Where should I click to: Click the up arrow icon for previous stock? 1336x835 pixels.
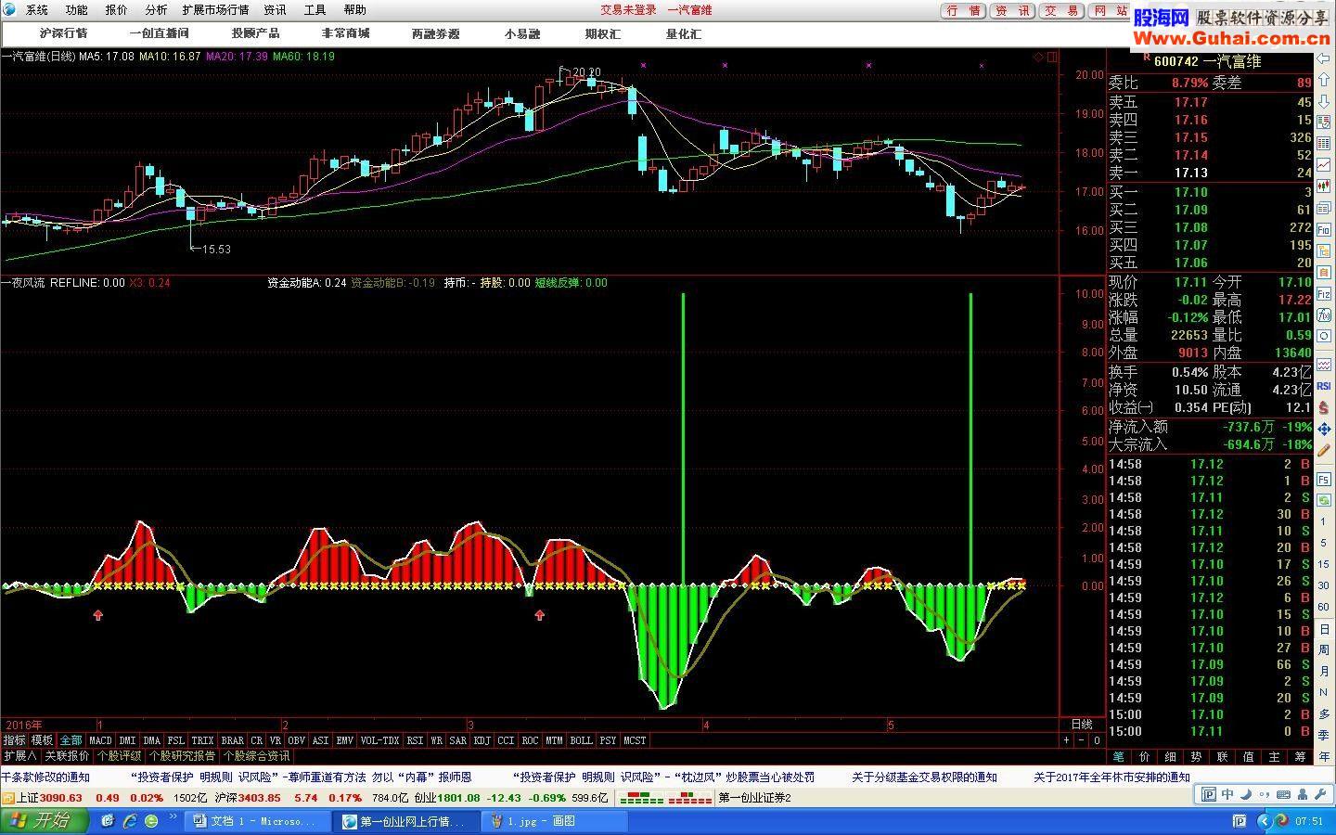(1324, 80)
